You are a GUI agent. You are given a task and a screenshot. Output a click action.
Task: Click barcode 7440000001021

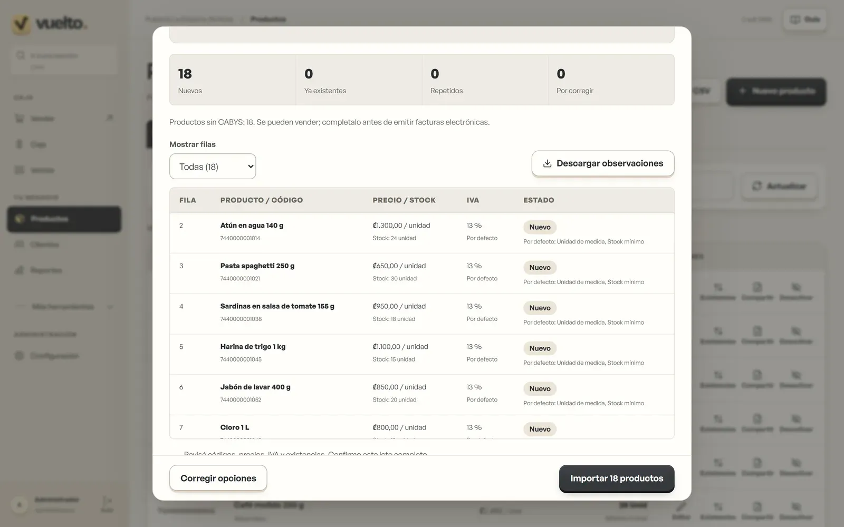pos(240,279)
